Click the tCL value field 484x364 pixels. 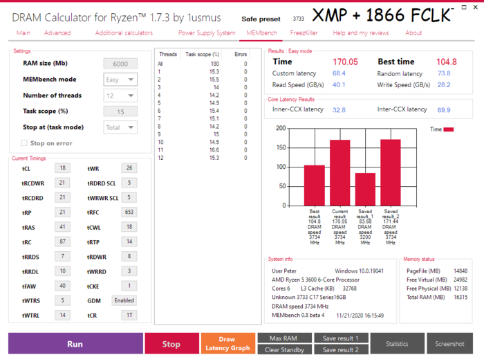[x=62, y=167]
